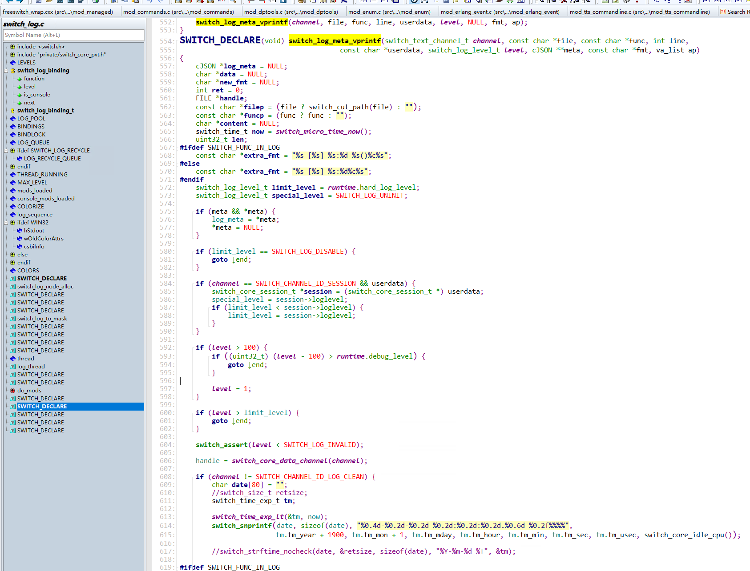This screenshot has height=571, width=750.
Task: Click SWITCH_CHANNEL_ID_SESSION on line 584
Action: (x=306, y=284)
